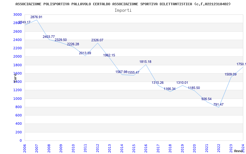The image size is (246, 154).
Task: Click the 1815.18 data label
Action: (x=145, y=62)
